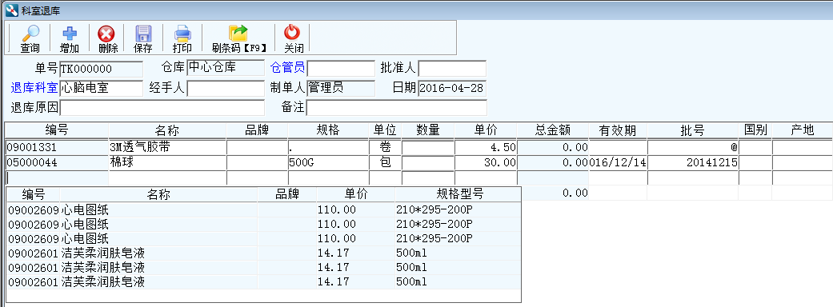The width and height of the screenshot is (833, 307).
Task: Select the 数量 cell for 棉球
Action: pos(427,162)
